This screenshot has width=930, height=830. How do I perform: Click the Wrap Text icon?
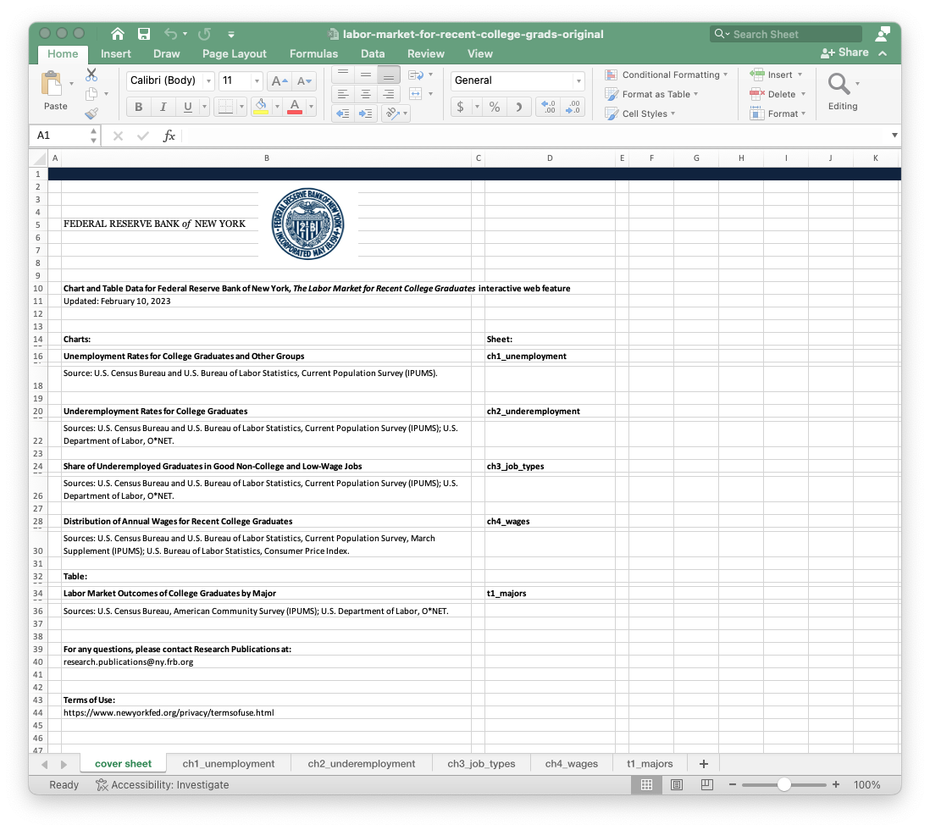click(416, 75)
